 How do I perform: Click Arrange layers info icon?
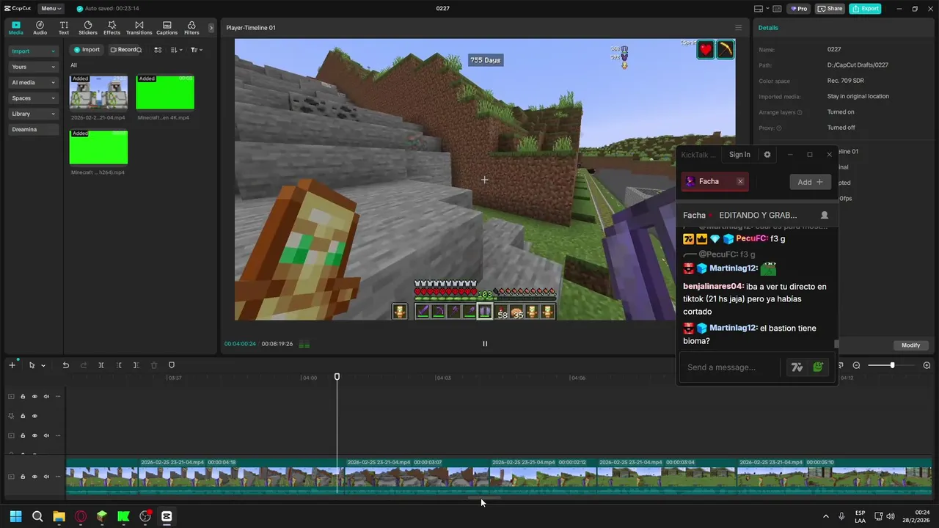click(800, 112)
